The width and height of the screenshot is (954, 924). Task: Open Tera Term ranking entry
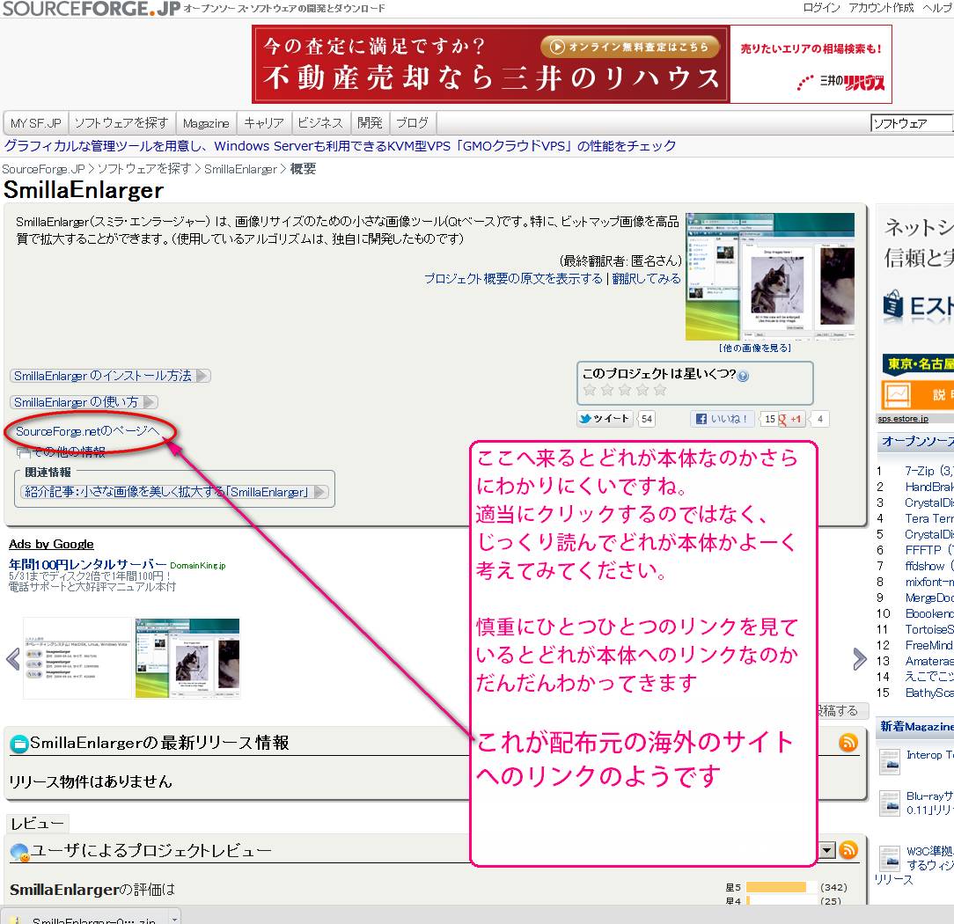click(x=929, y=518)
